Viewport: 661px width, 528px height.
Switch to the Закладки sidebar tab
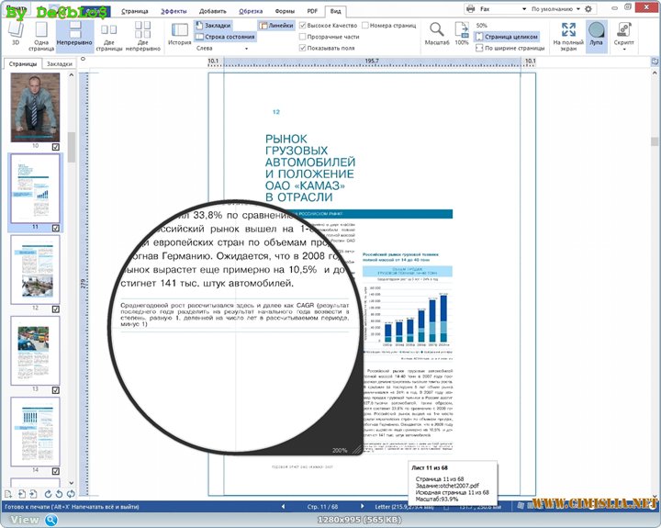click(59, 64)
